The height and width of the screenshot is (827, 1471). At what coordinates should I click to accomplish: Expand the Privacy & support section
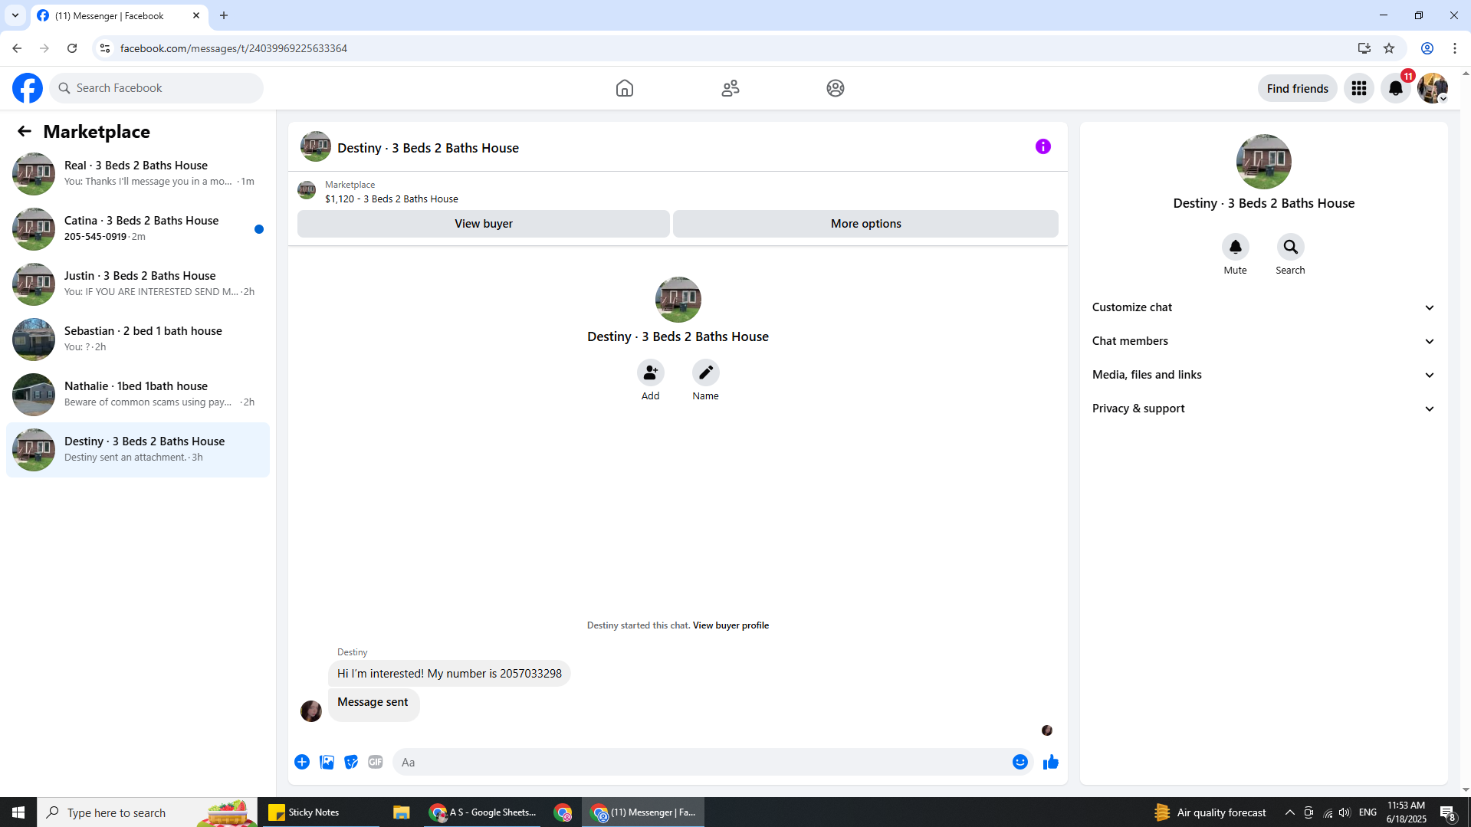(x=1264, y=409)
